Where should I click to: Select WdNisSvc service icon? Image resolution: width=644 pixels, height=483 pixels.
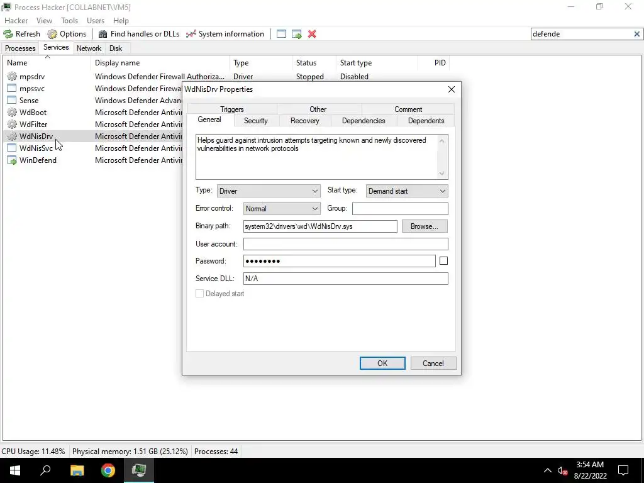[x=12, y=148]
